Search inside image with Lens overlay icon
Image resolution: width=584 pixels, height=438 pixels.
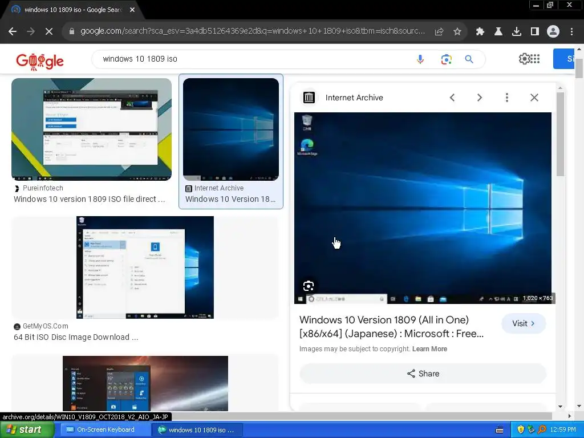click(309, 286)
